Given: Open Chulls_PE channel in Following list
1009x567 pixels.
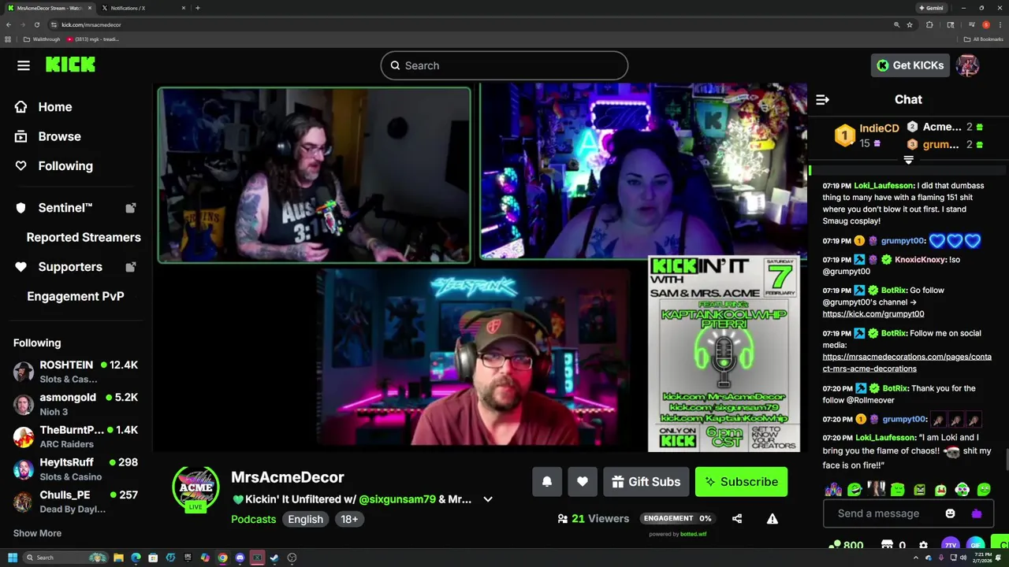Looking at the screenshot, I should [76, 502].
